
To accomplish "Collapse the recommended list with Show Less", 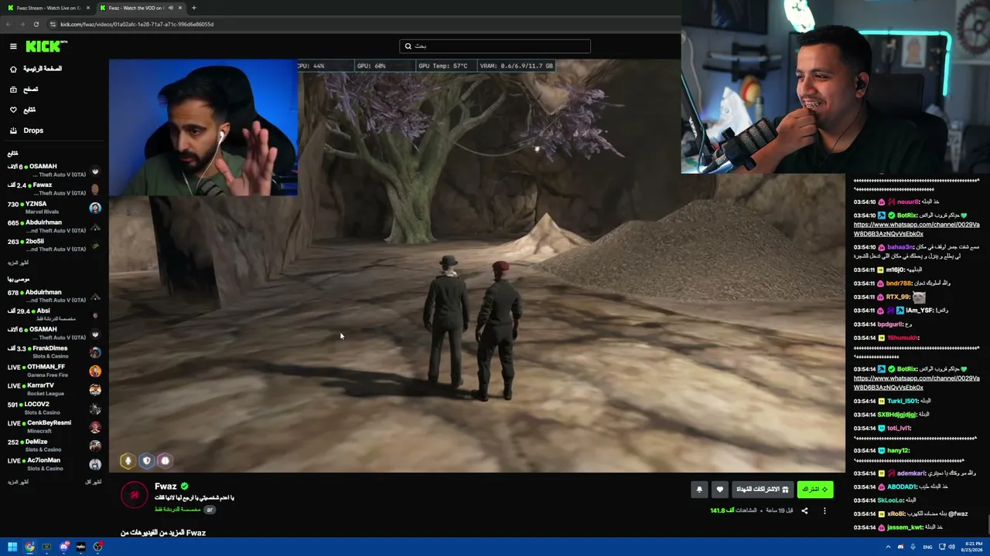I will click(94, 482).
